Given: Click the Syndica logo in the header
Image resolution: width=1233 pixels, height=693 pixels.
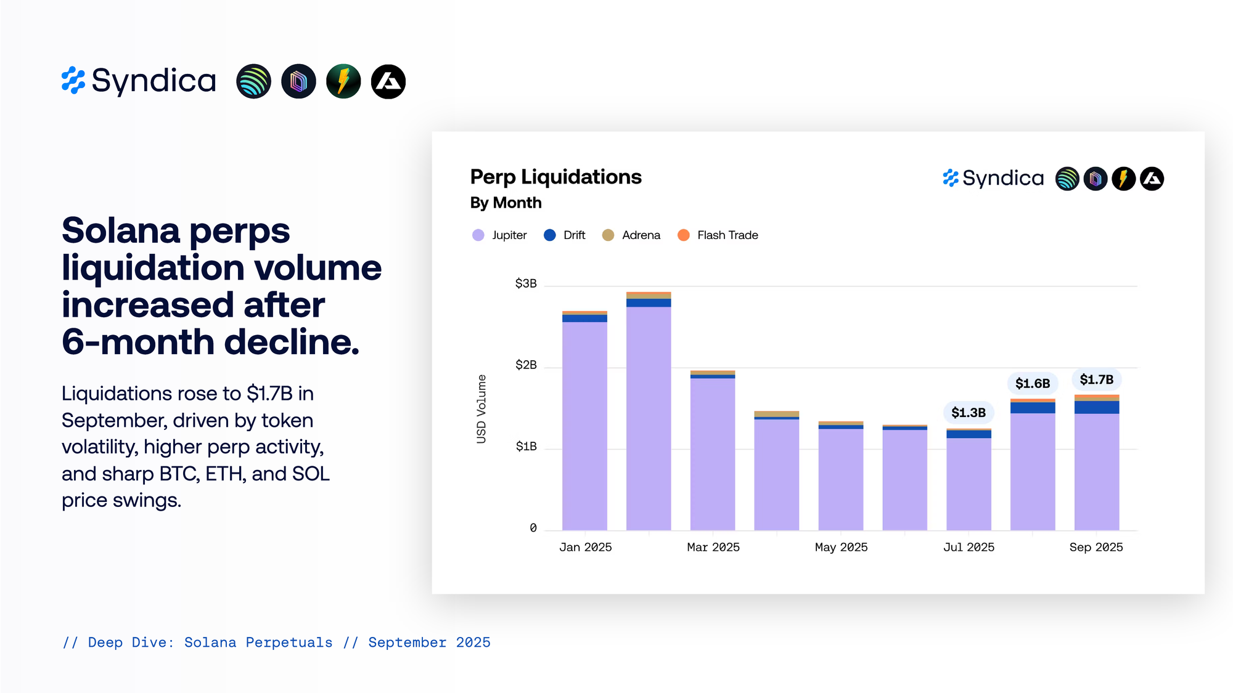Looking at the screenshot, I should 139,81.
